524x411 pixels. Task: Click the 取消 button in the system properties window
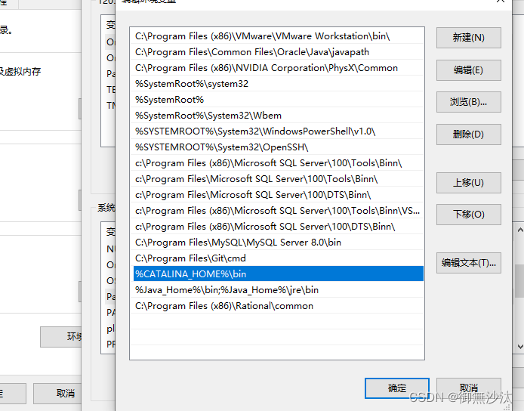tap(57, 394)
